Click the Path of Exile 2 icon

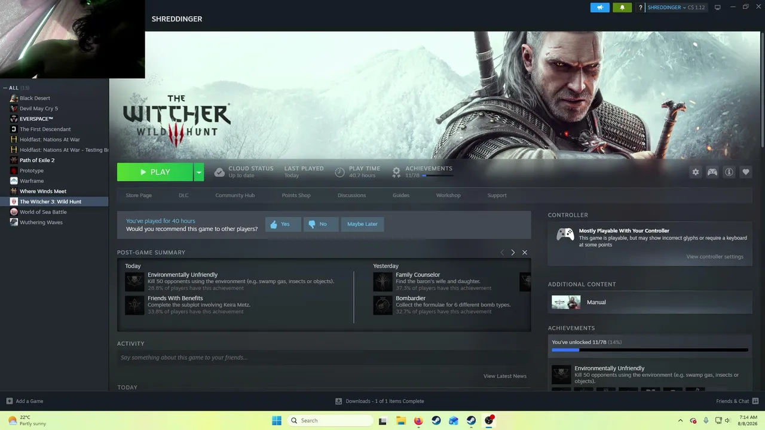[x=14, y=160]
